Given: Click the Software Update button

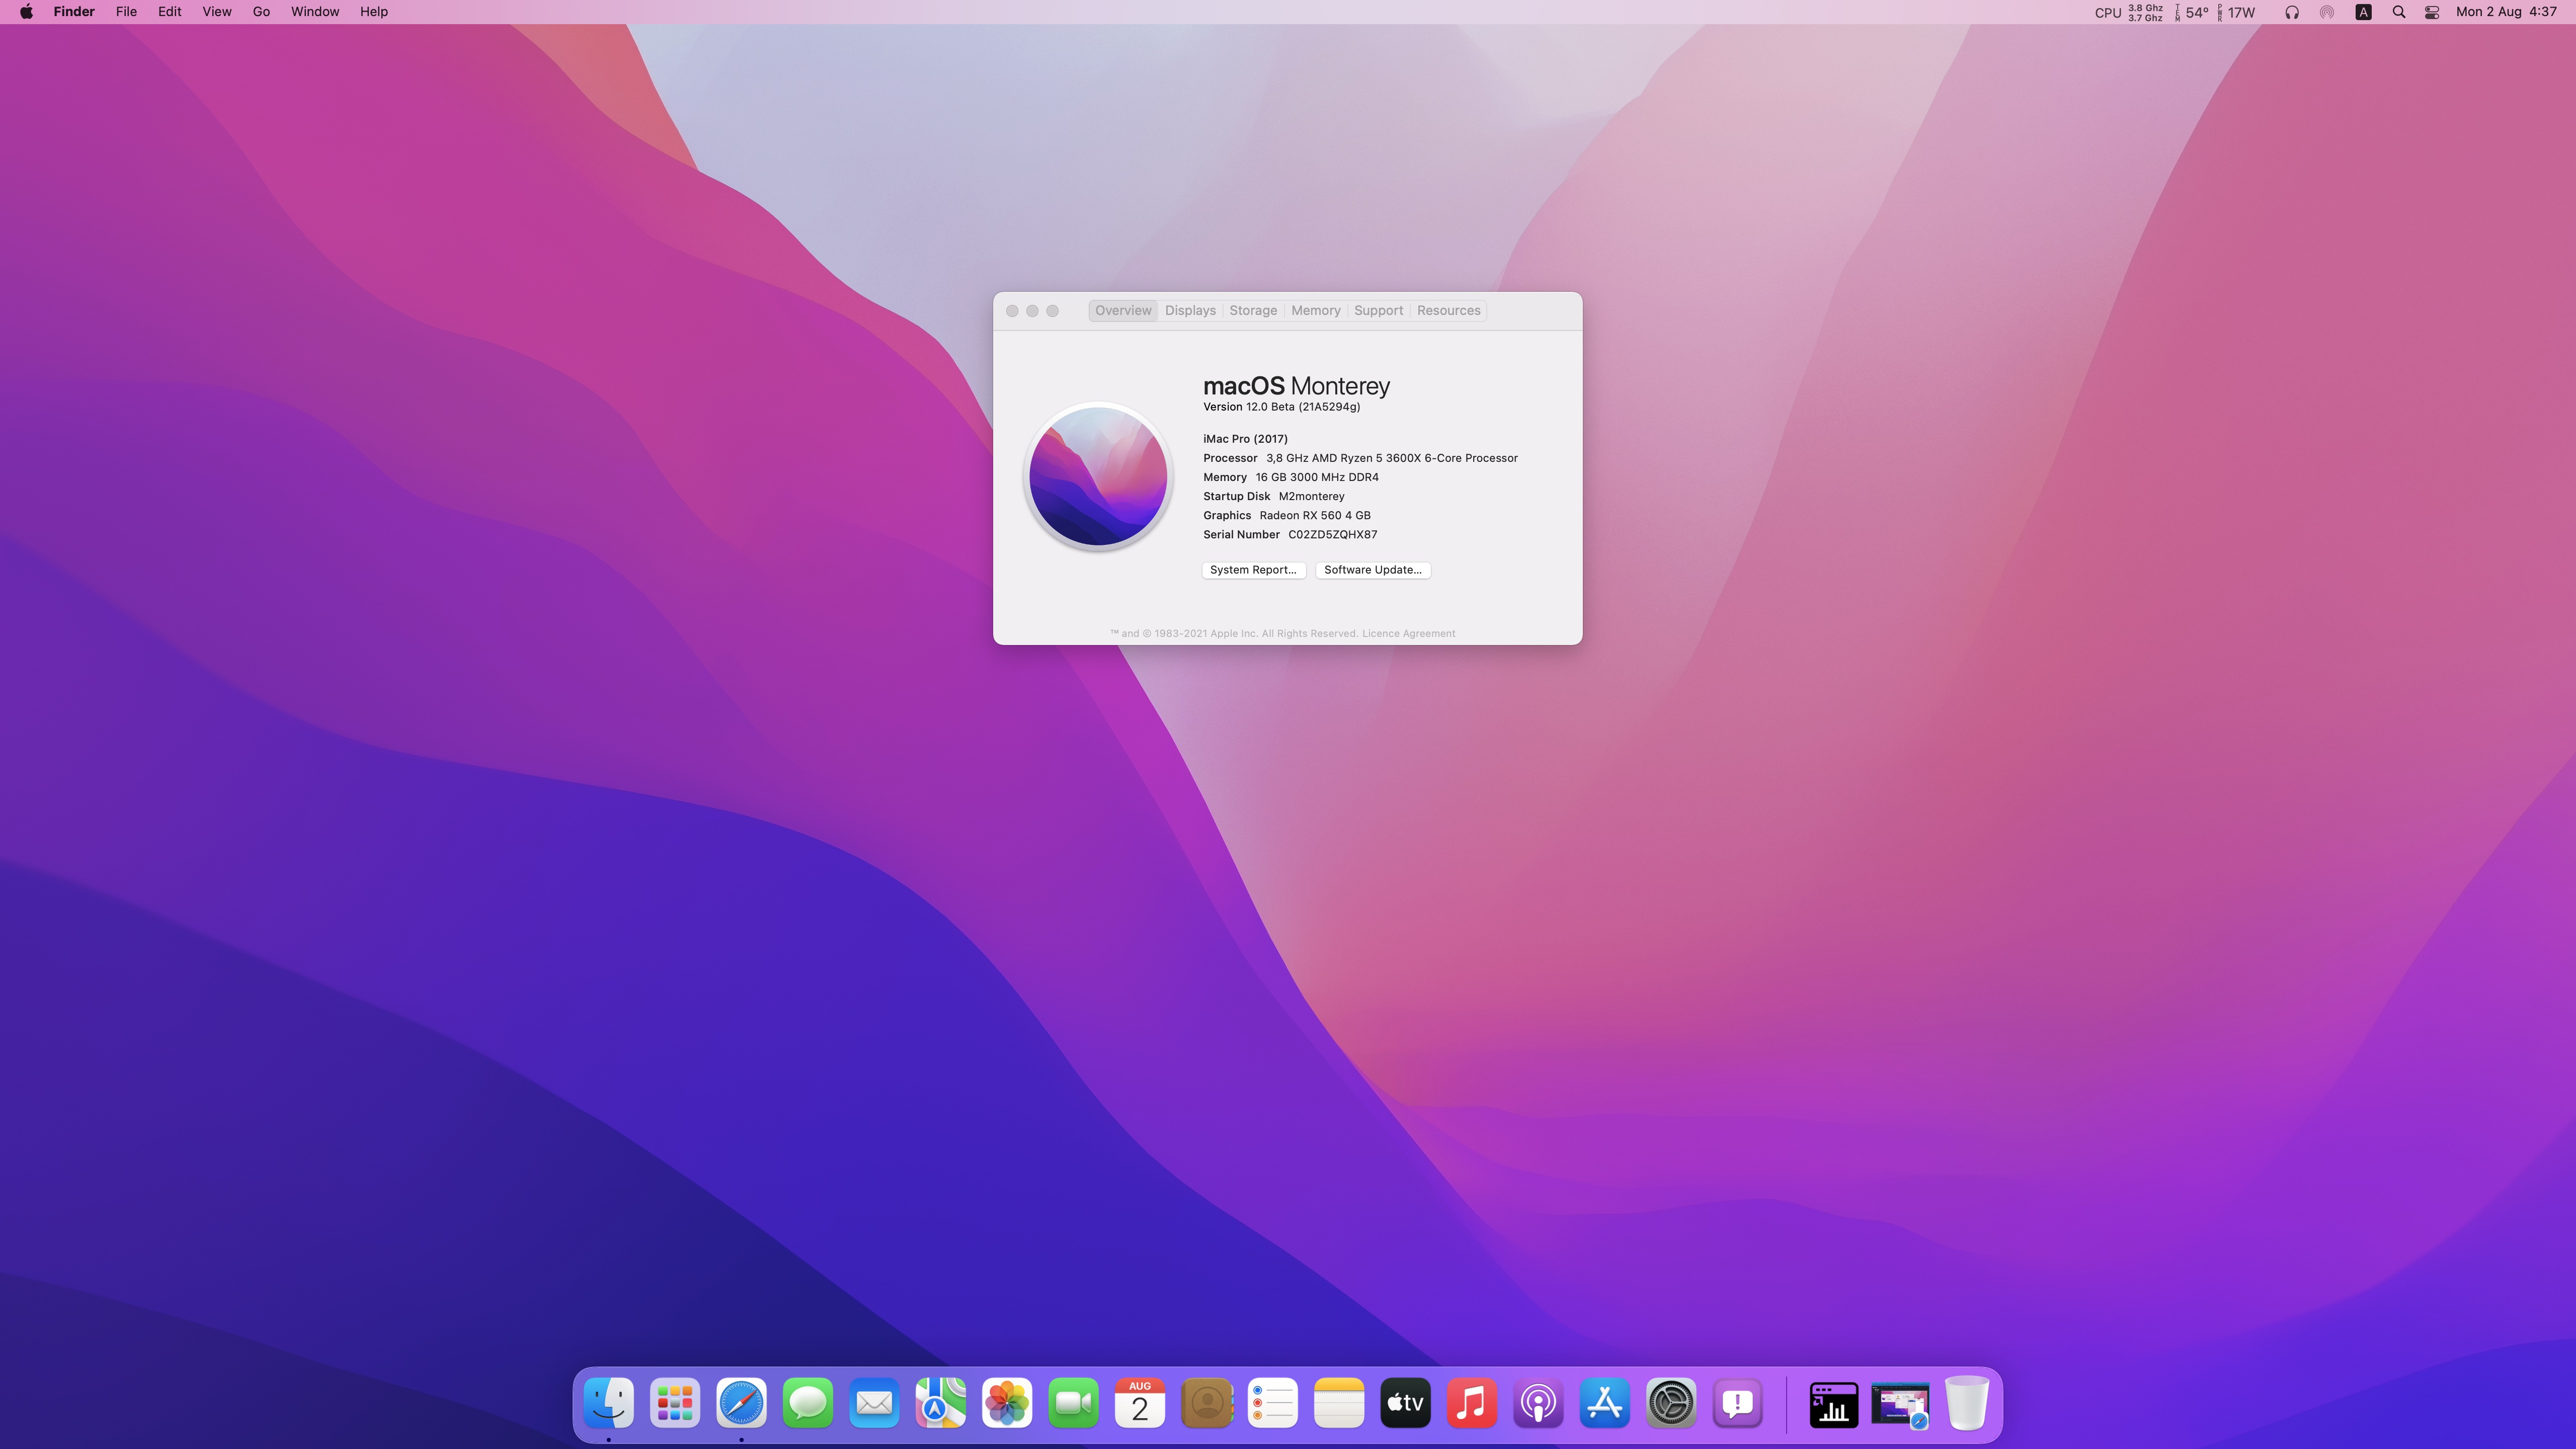Looking at the screenshot, I should coord(1372,570).
